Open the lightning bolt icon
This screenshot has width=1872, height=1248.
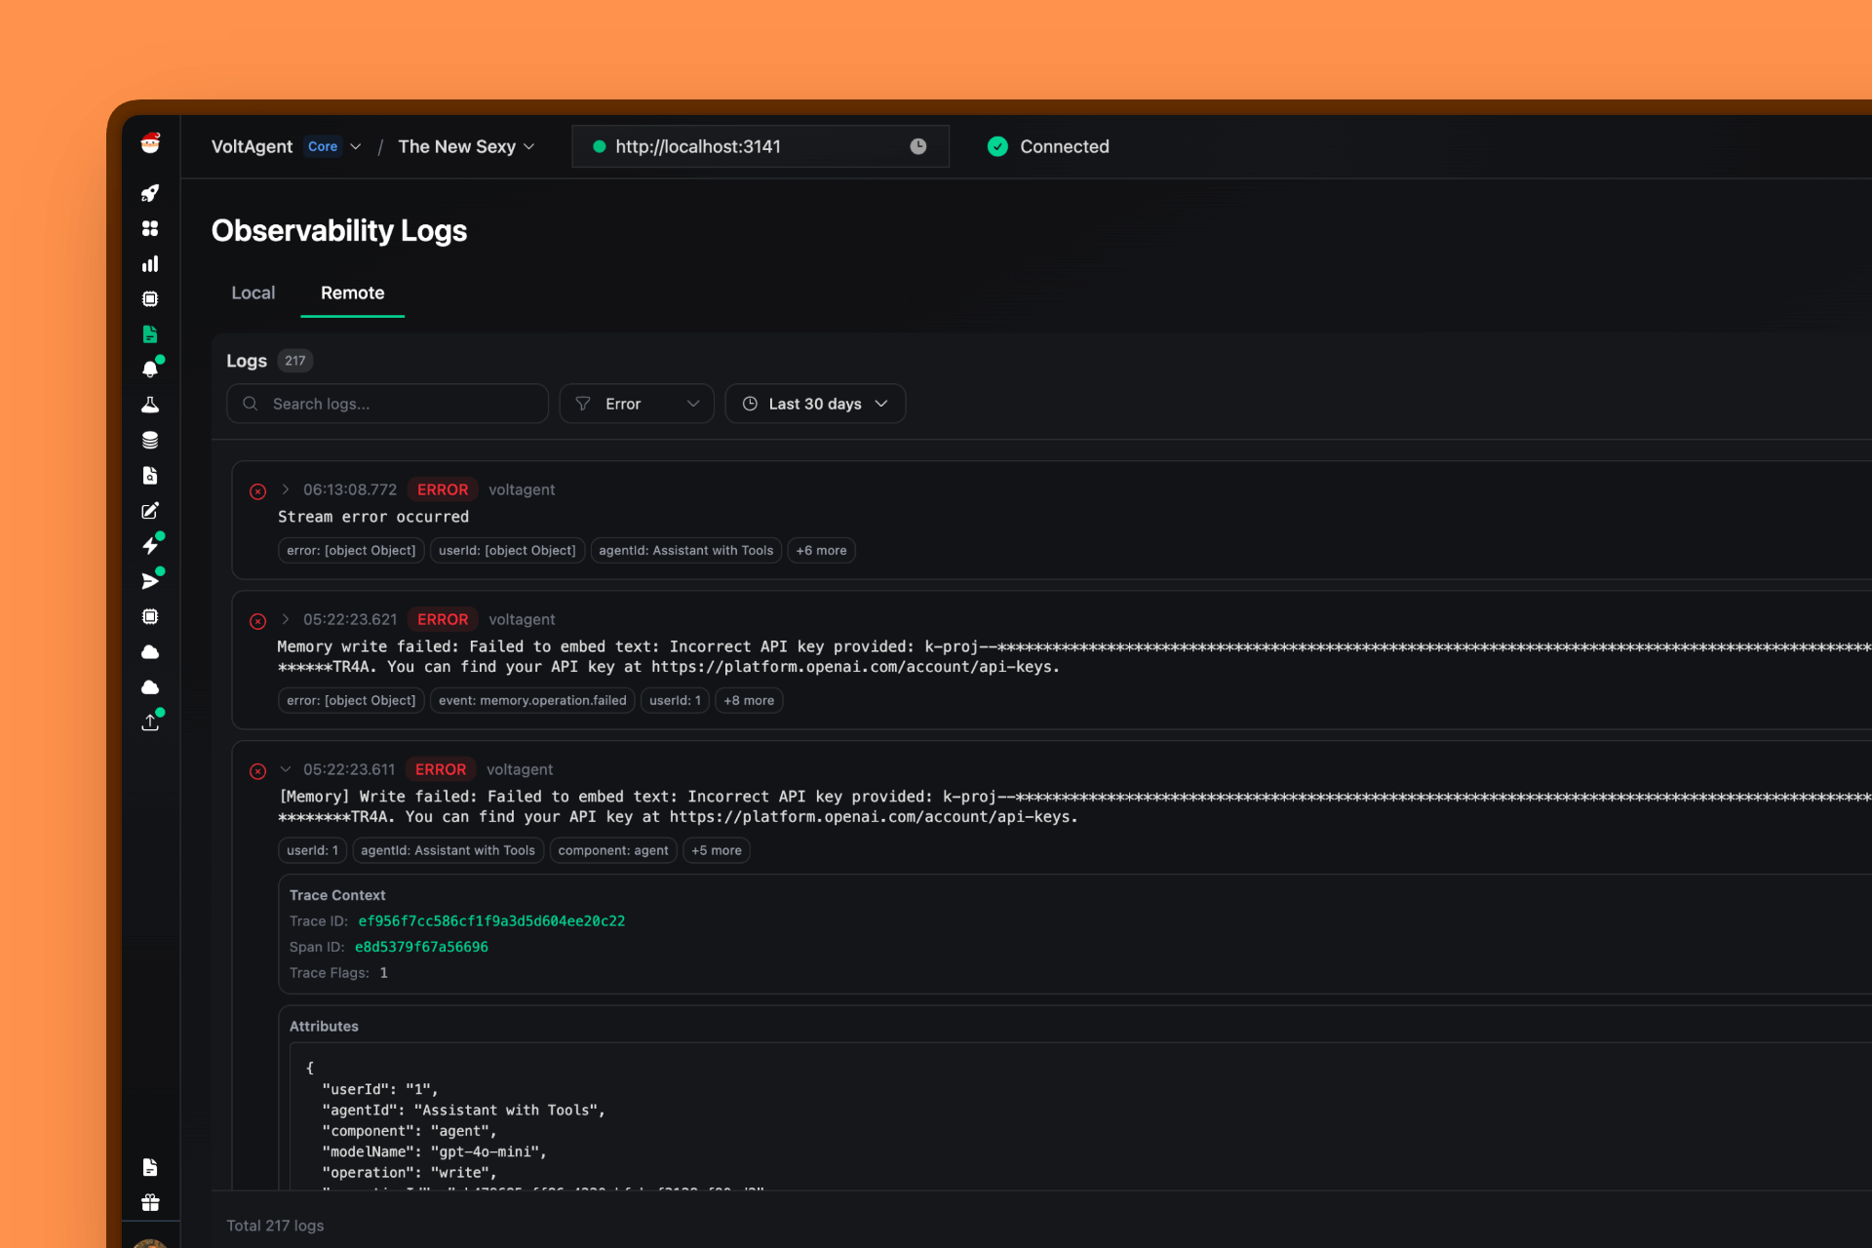click(150, 546)
